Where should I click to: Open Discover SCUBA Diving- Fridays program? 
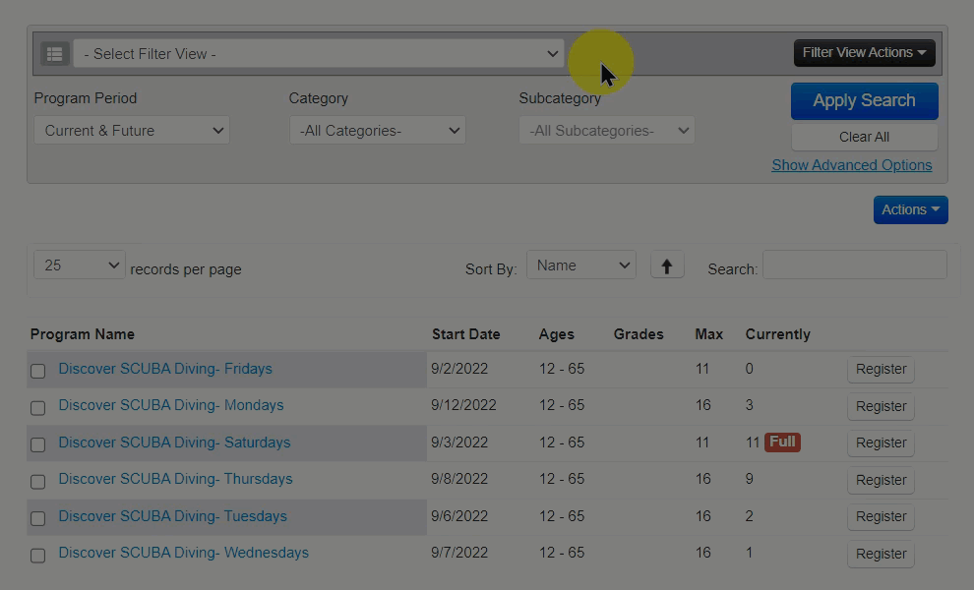165,369
